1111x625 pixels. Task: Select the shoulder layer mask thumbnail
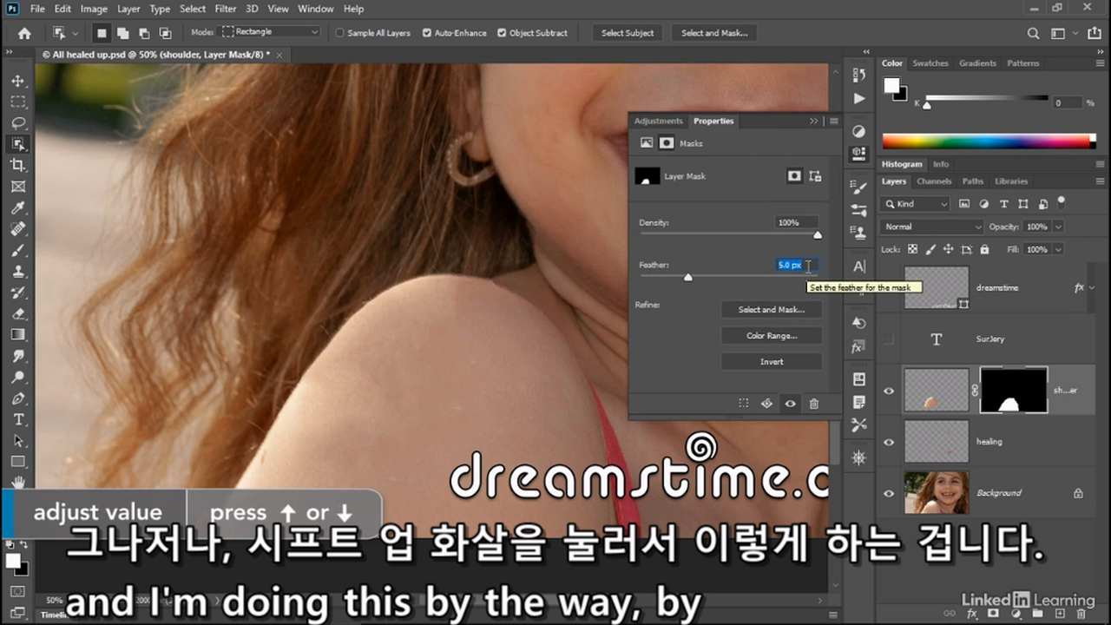[1013, 390]
